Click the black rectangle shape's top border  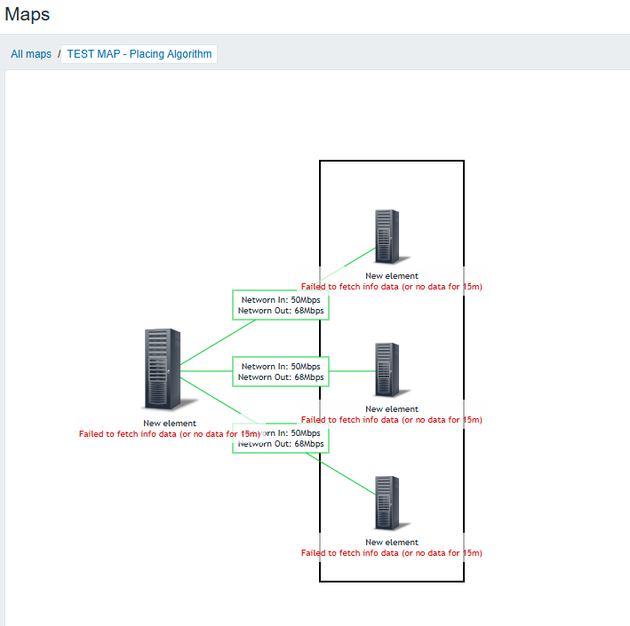[x=391, y=161]
